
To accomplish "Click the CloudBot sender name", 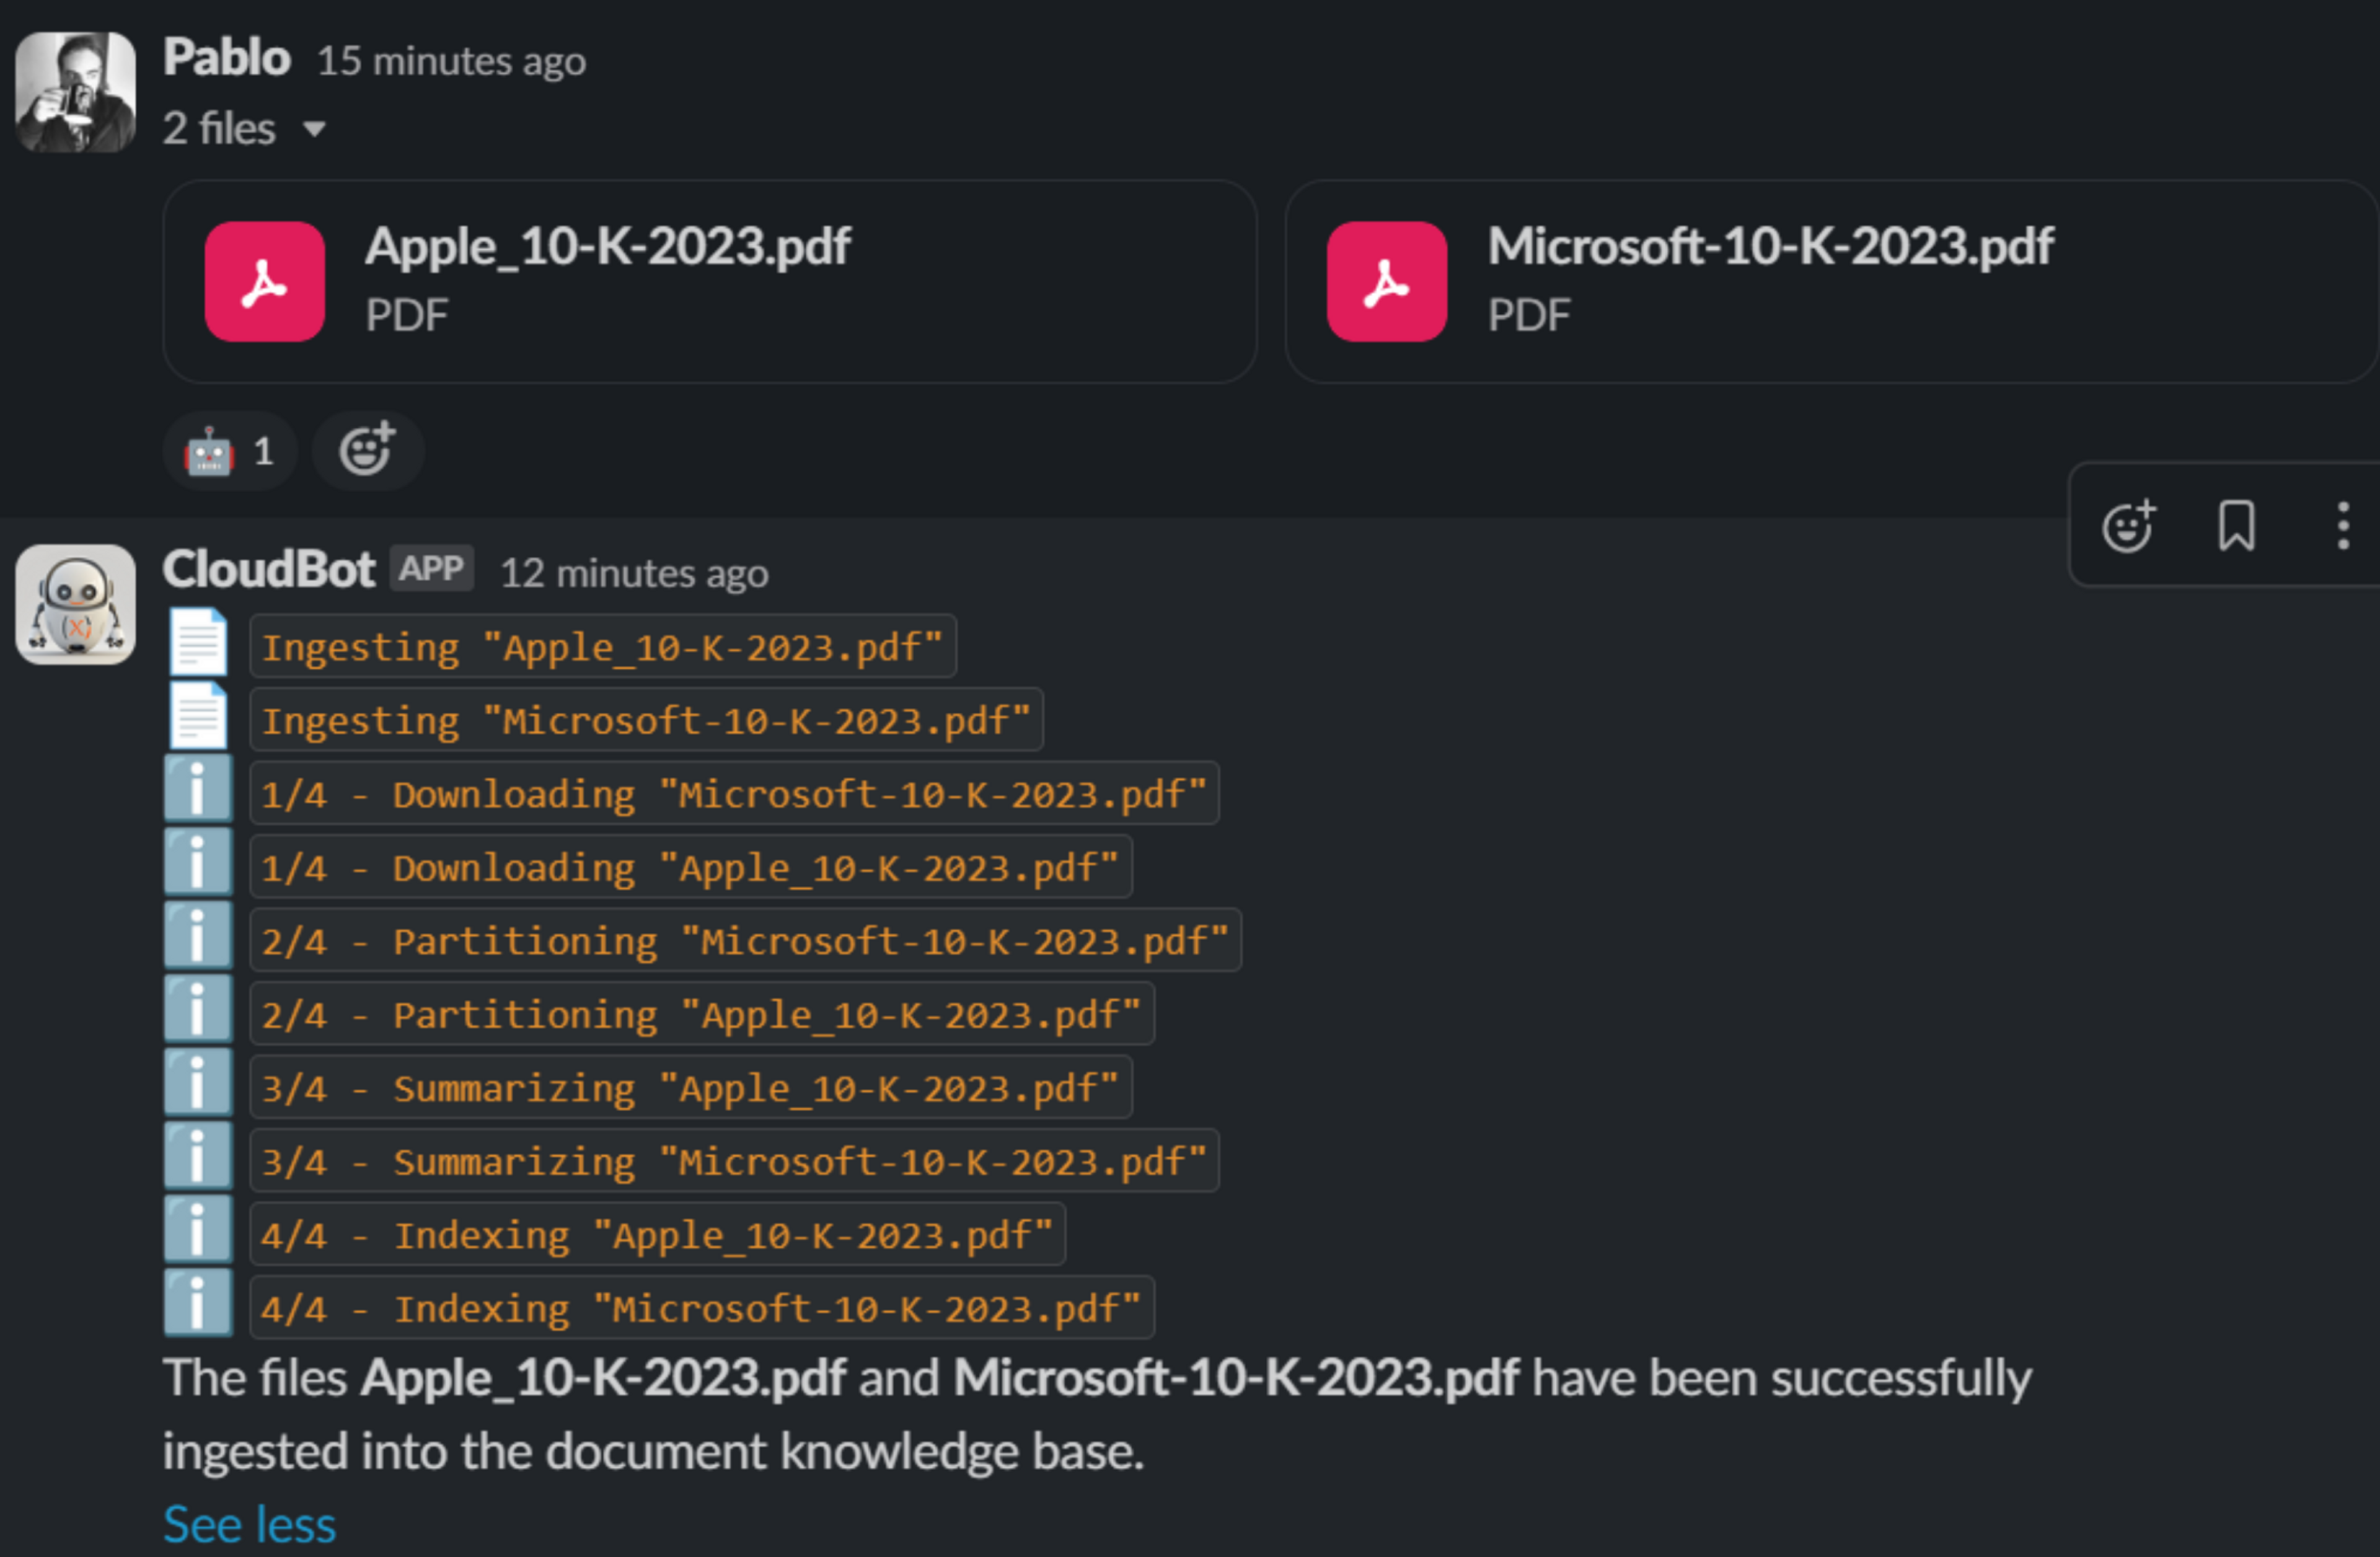I will click(268, 570).
